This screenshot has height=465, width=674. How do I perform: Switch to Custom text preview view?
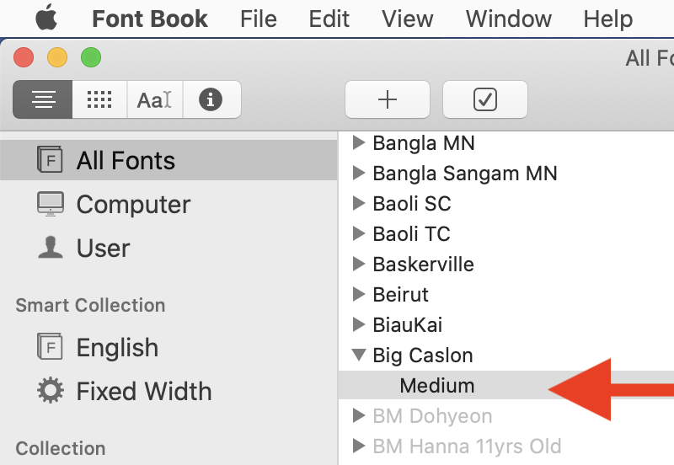[x=155, y=99]
